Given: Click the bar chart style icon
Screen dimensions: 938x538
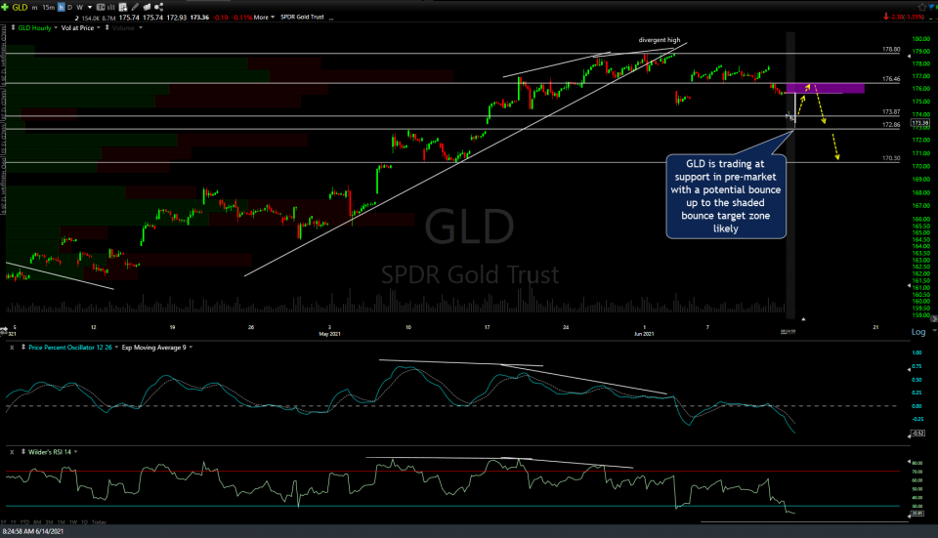Looking at the screenshot, I should (111, 7).
